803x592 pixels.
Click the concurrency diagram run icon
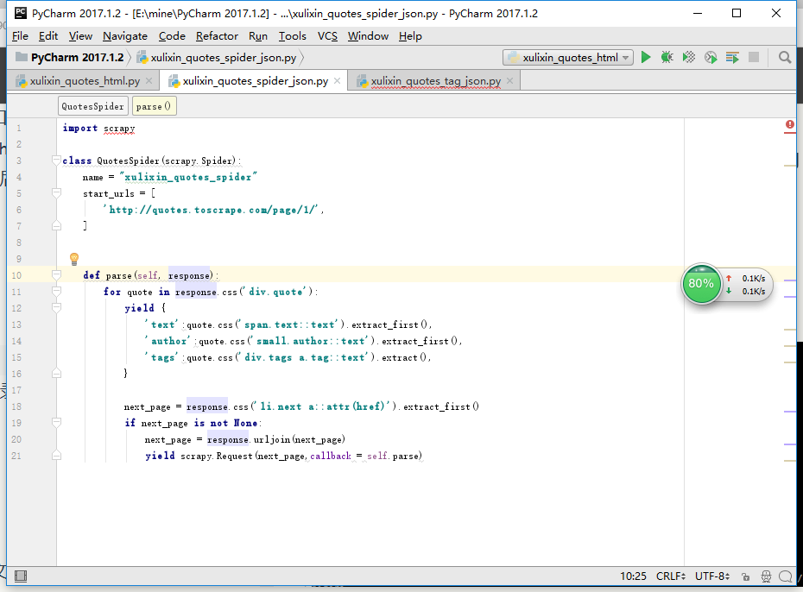[732, 57]
